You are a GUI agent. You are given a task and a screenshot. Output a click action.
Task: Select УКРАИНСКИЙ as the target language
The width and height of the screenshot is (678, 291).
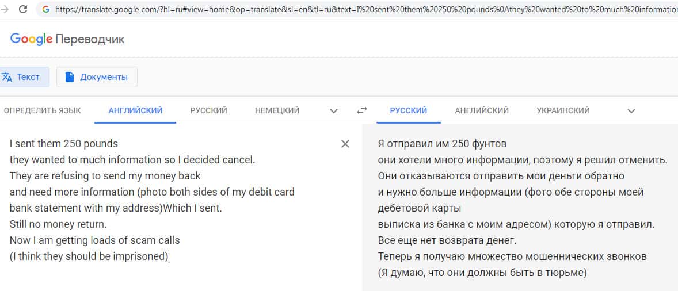click(563, 110)
